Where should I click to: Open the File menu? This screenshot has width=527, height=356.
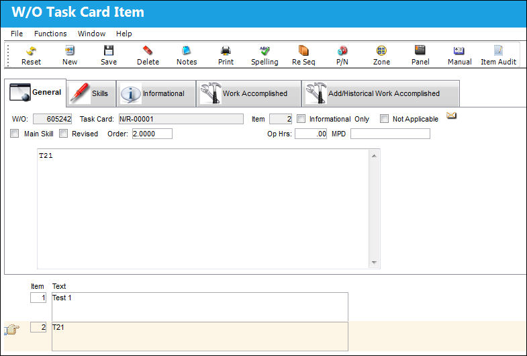17,34
